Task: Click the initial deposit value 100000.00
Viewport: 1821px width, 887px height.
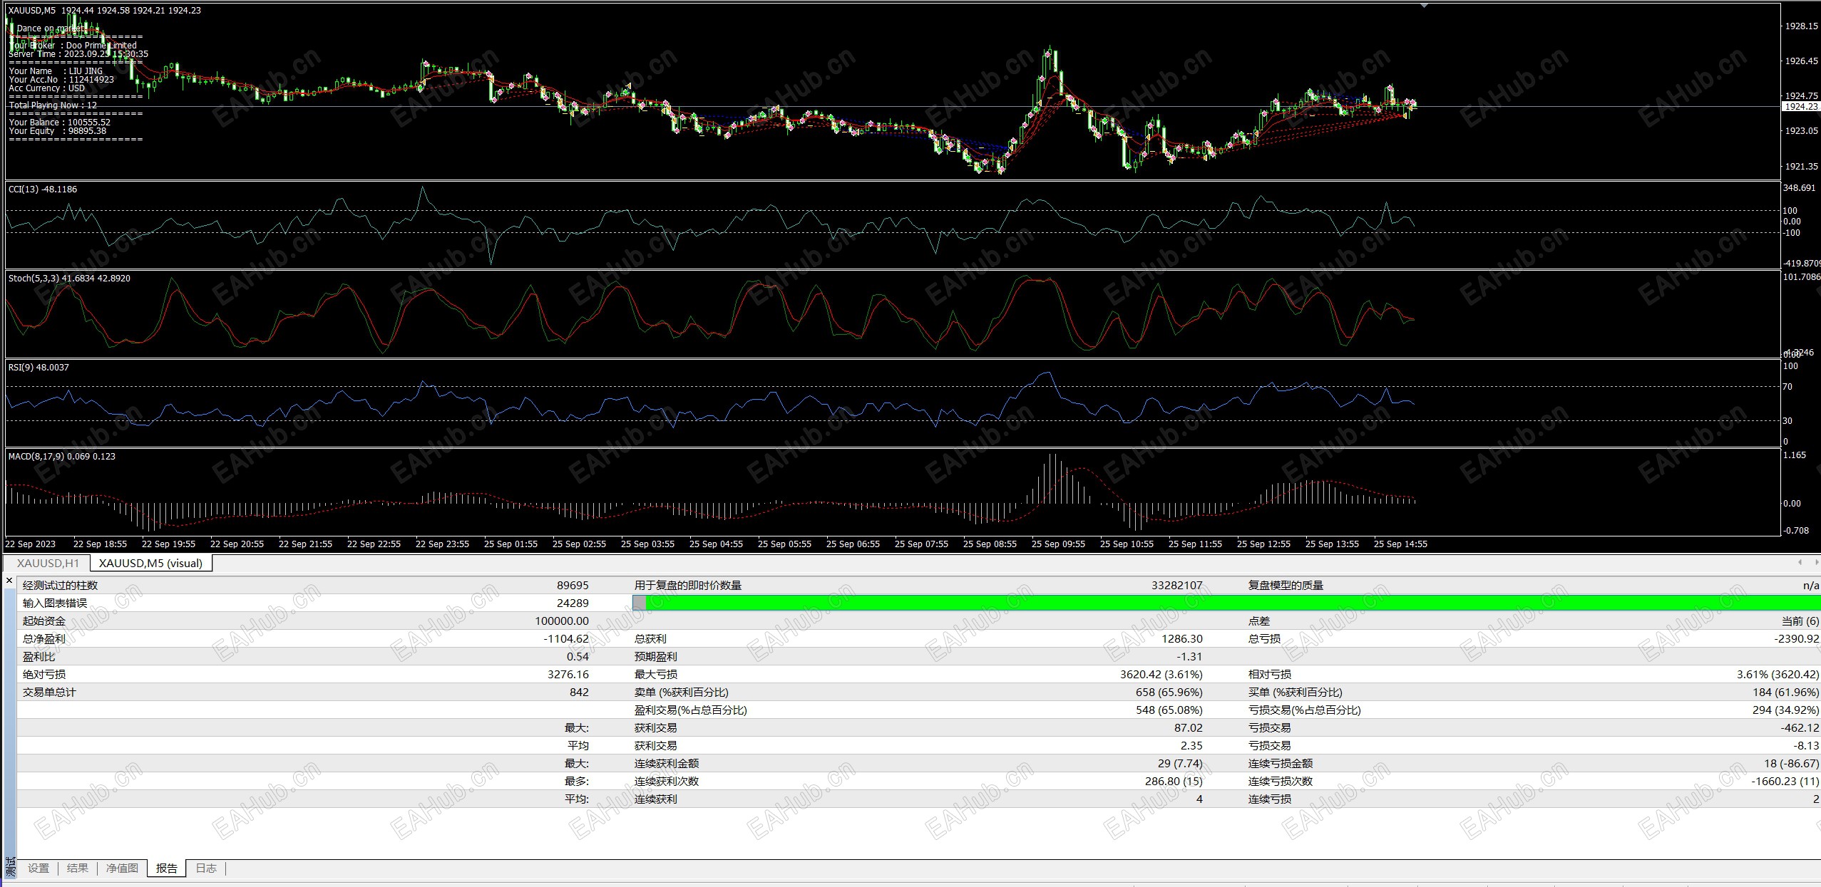Action: [x=562, y=621]
